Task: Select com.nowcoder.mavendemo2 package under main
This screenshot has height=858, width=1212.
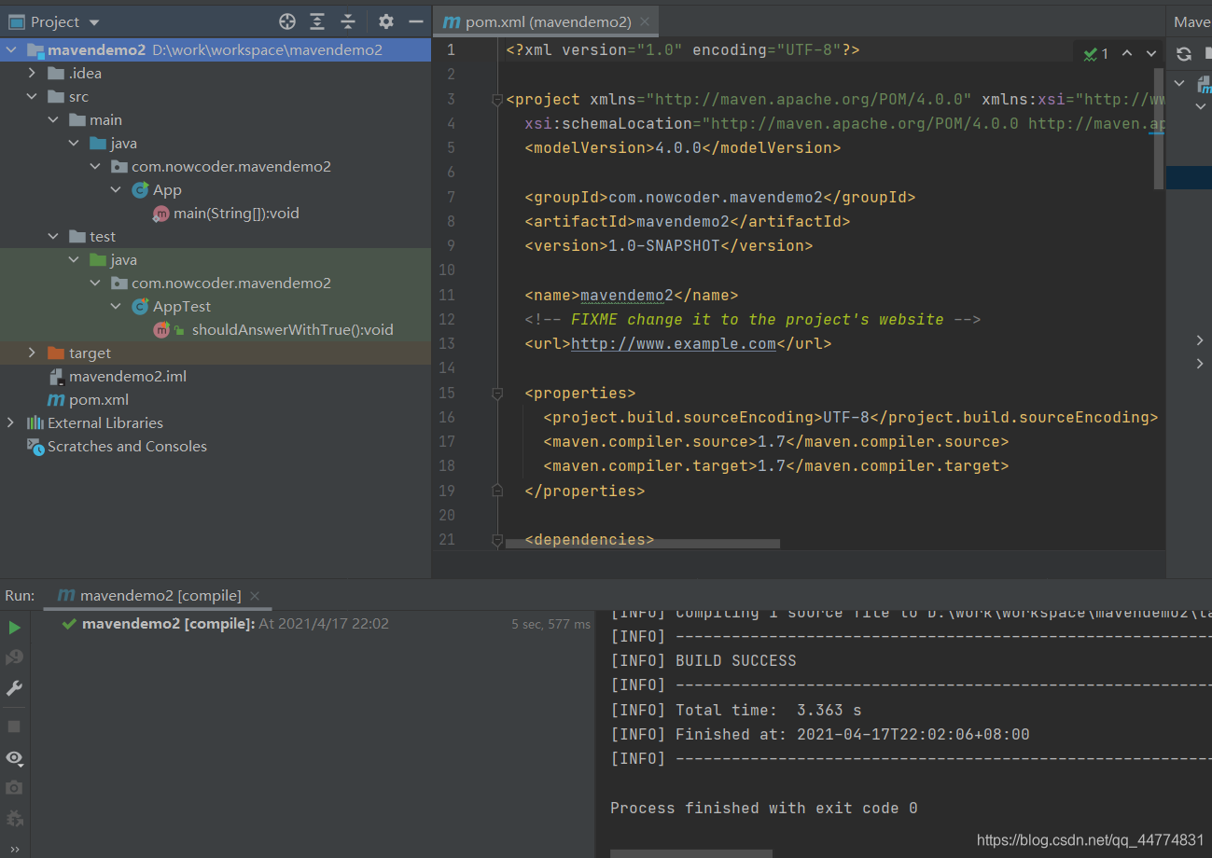Action: point(231,166)
